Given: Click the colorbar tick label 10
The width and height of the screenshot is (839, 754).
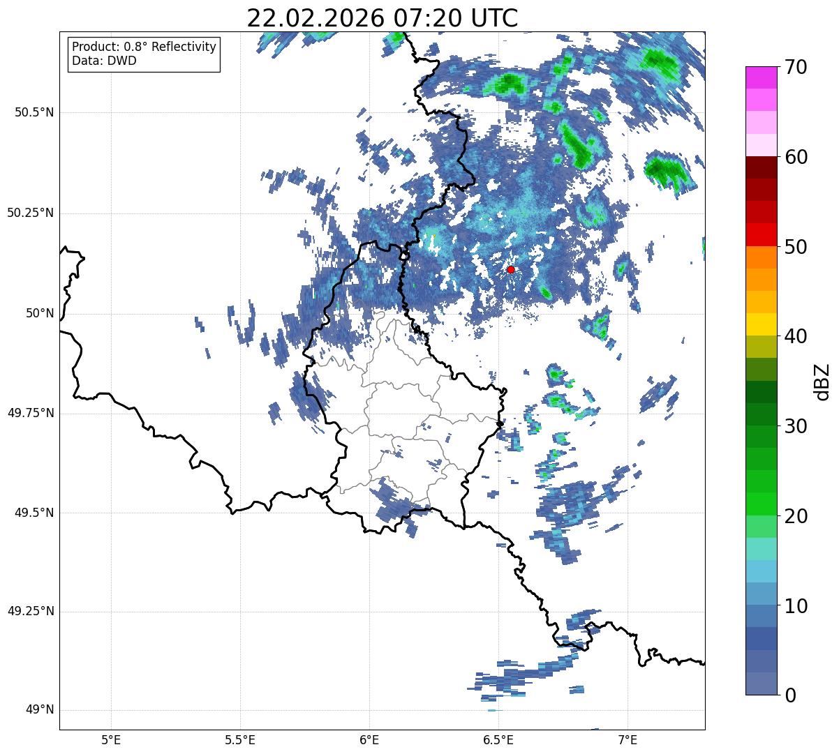Looking at the screenshot, I should [796, 605].
